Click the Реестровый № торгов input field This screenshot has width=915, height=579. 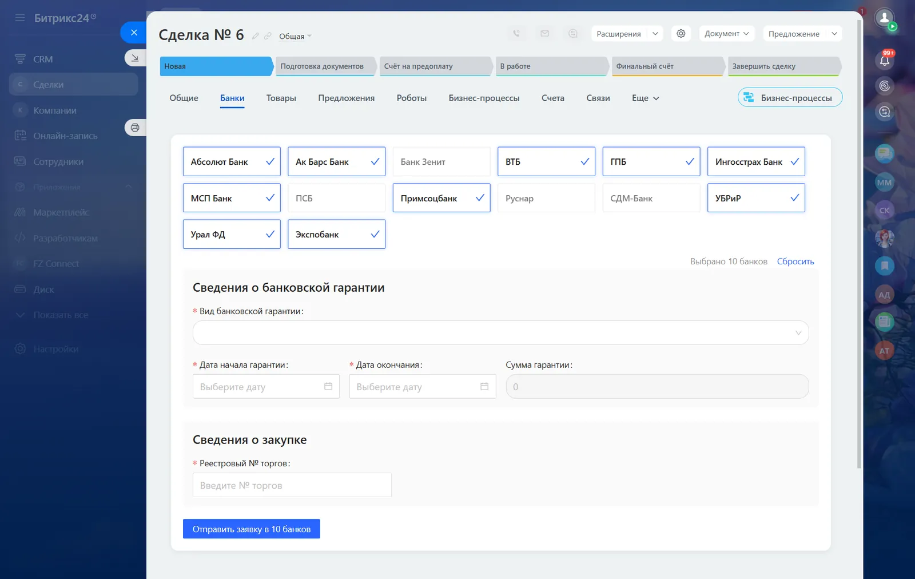pos(292,485)
